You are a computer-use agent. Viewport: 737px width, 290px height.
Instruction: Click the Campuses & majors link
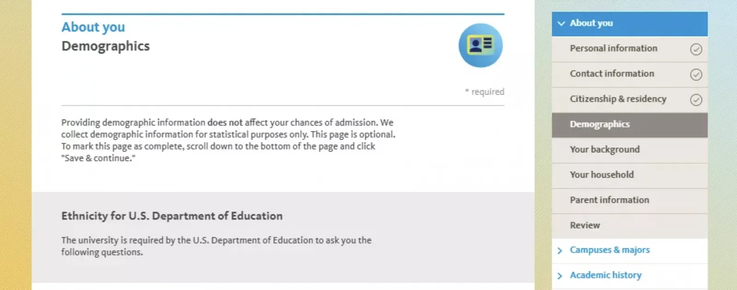click(609, 250)
